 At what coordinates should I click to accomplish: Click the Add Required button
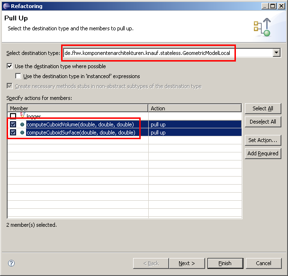tap(262, 153)
